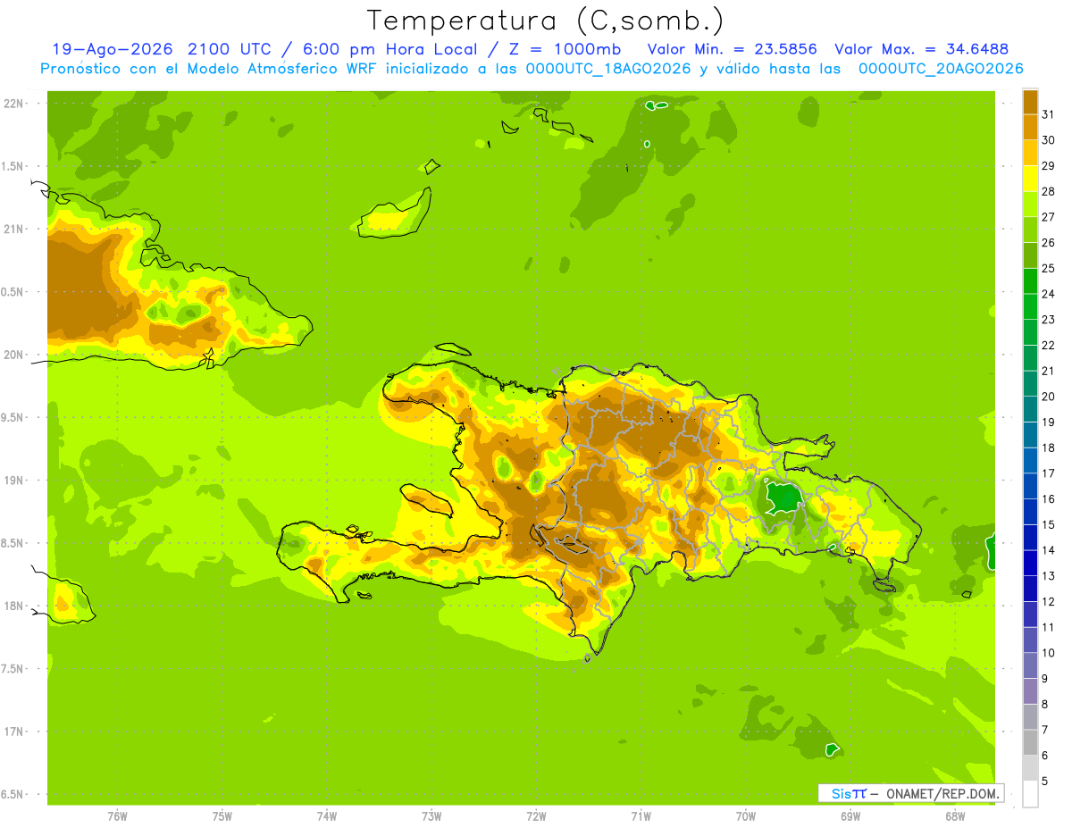The height and width of the screenshot is (828, 1072).
Task: Click the '1.5N' latitude axis label
Action: (12, 166)
